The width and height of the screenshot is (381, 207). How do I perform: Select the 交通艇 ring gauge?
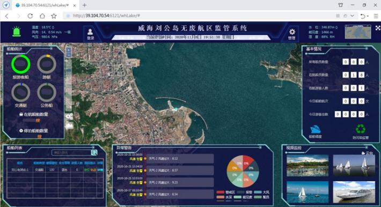coord(20,93)
